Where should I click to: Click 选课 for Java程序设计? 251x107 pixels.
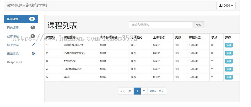click(x=229, y=69)
